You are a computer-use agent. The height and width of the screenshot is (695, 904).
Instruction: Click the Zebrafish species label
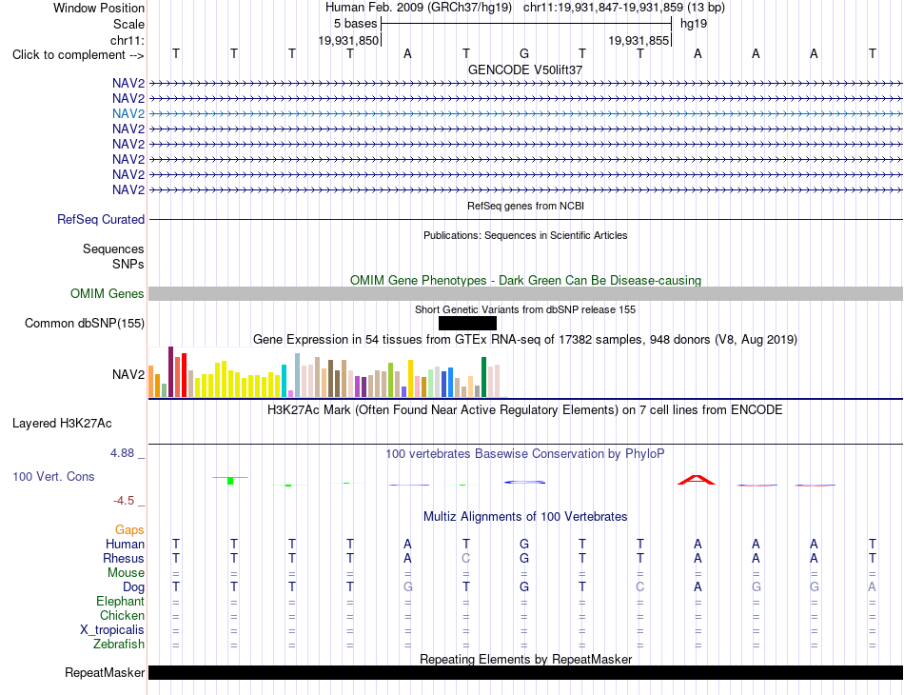point(119,644)
